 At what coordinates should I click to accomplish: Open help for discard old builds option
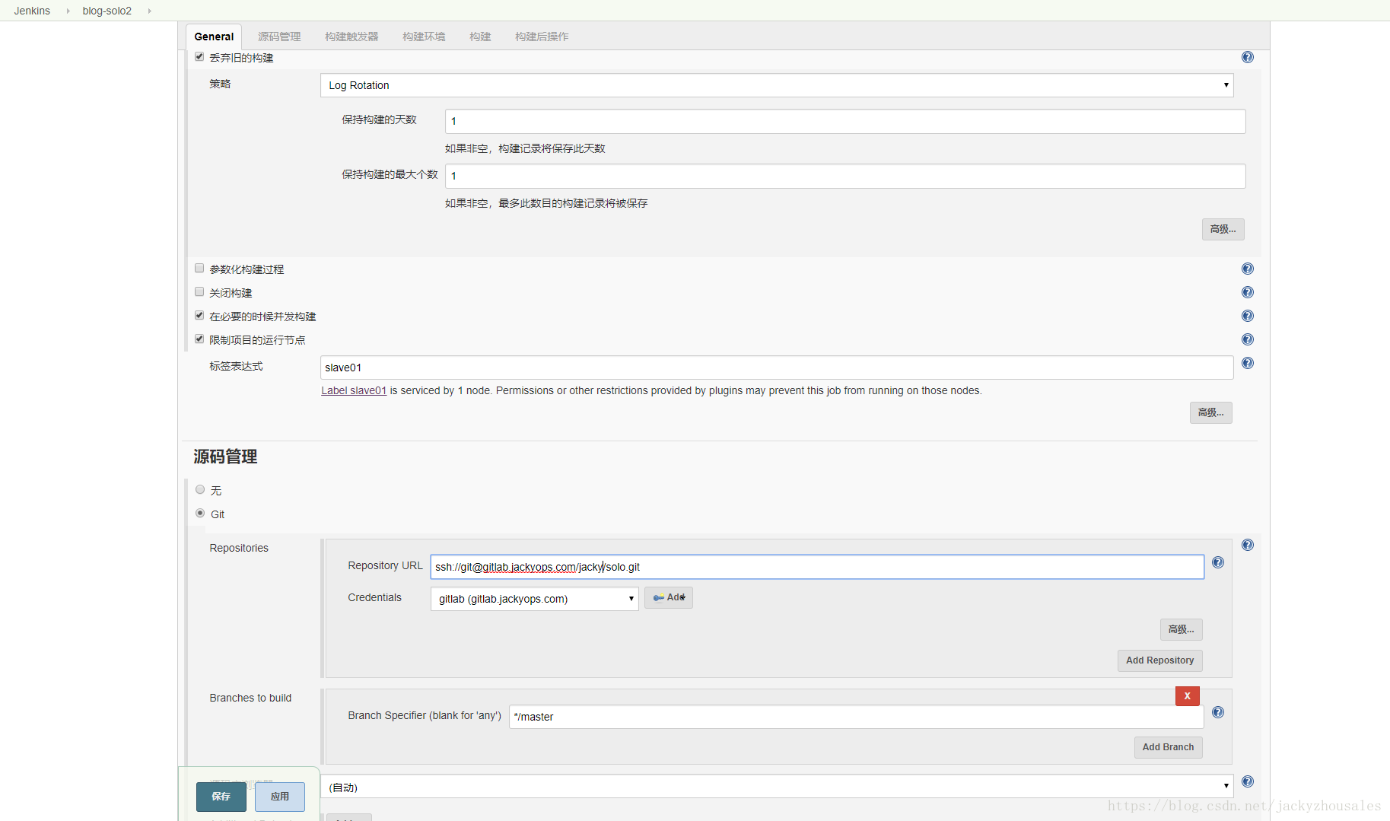click(1248, 57)
